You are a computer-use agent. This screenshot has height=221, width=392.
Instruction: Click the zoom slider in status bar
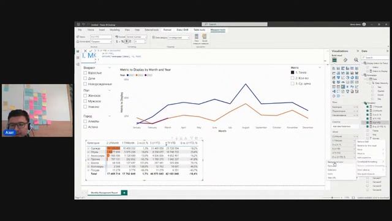[x=332, y=198]
